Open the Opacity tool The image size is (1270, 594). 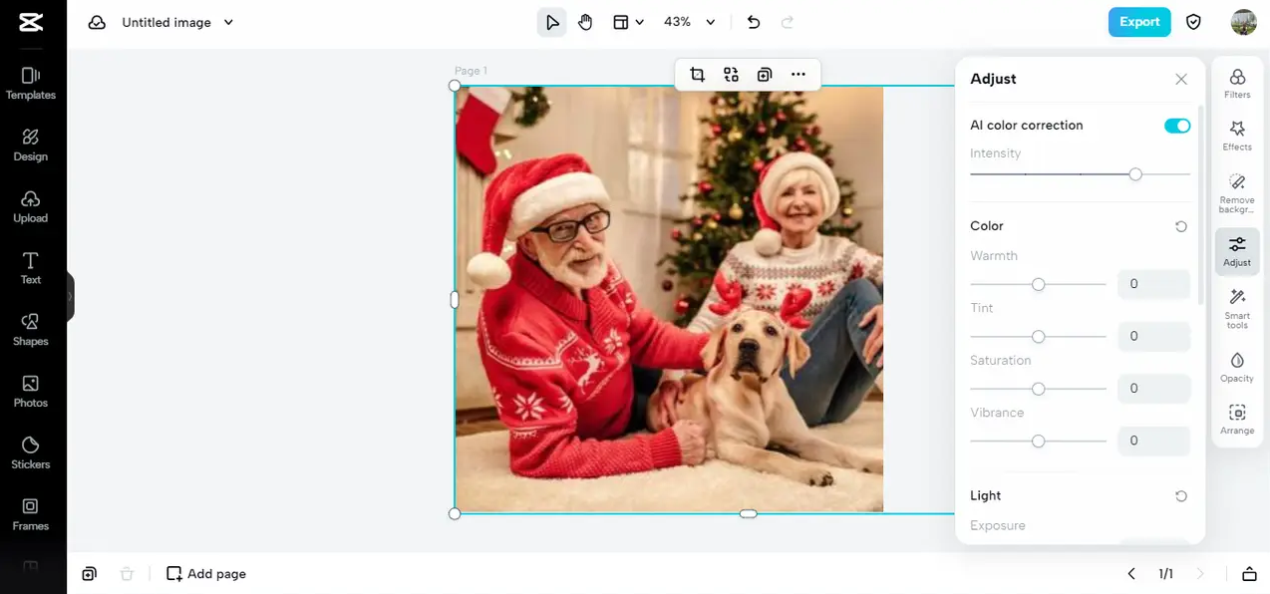pyautogui.click(x=1237, y=367)
